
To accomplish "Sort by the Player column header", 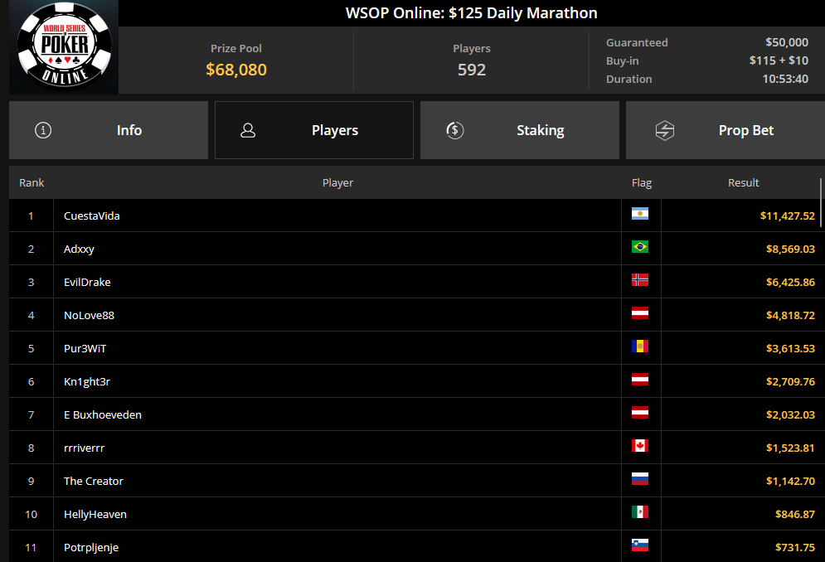I will [337, 182].
